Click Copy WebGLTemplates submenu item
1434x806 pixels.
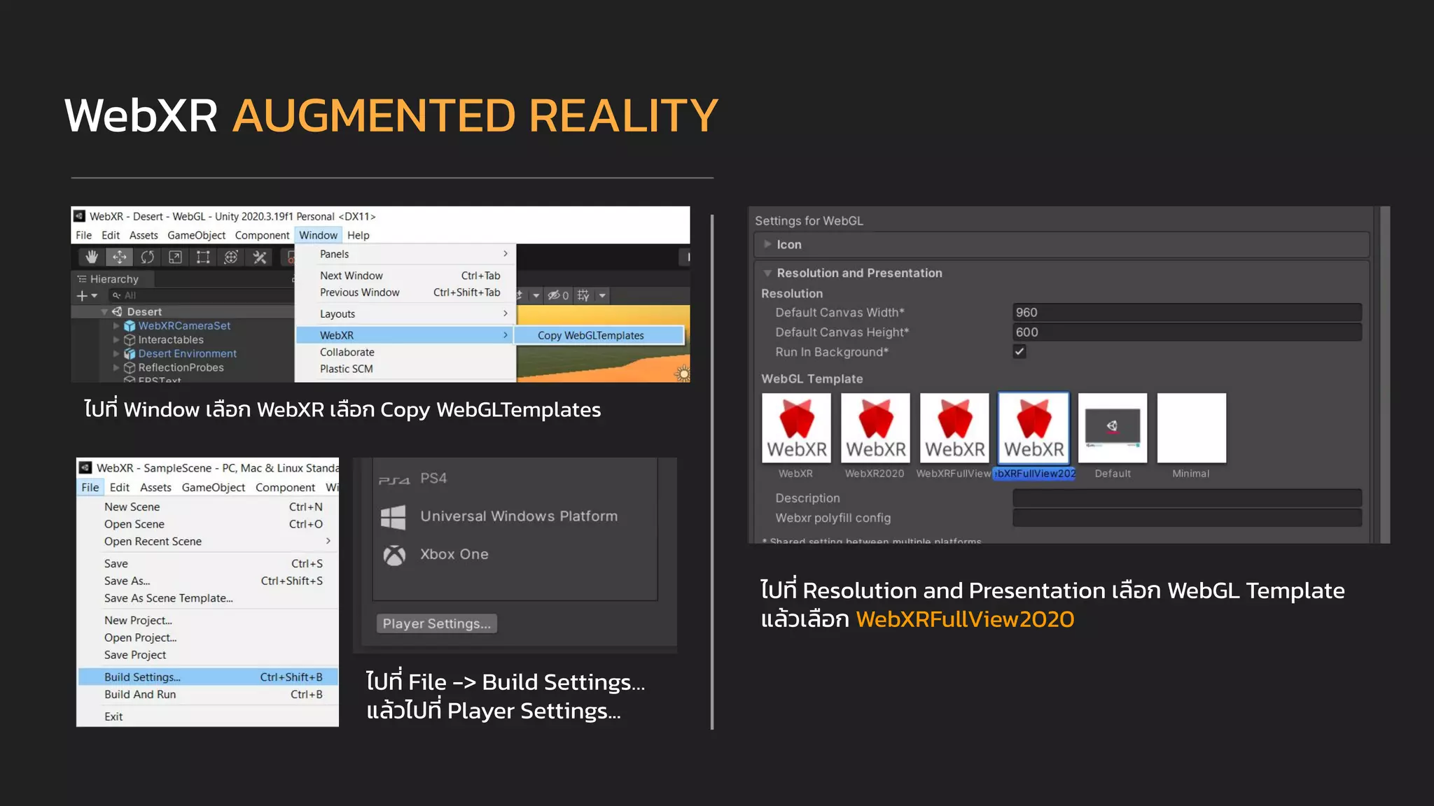tap(599, 335)
